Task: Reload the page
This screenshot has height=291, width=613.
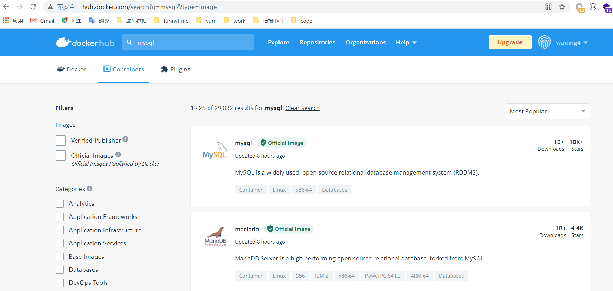Action: point(33,7)
